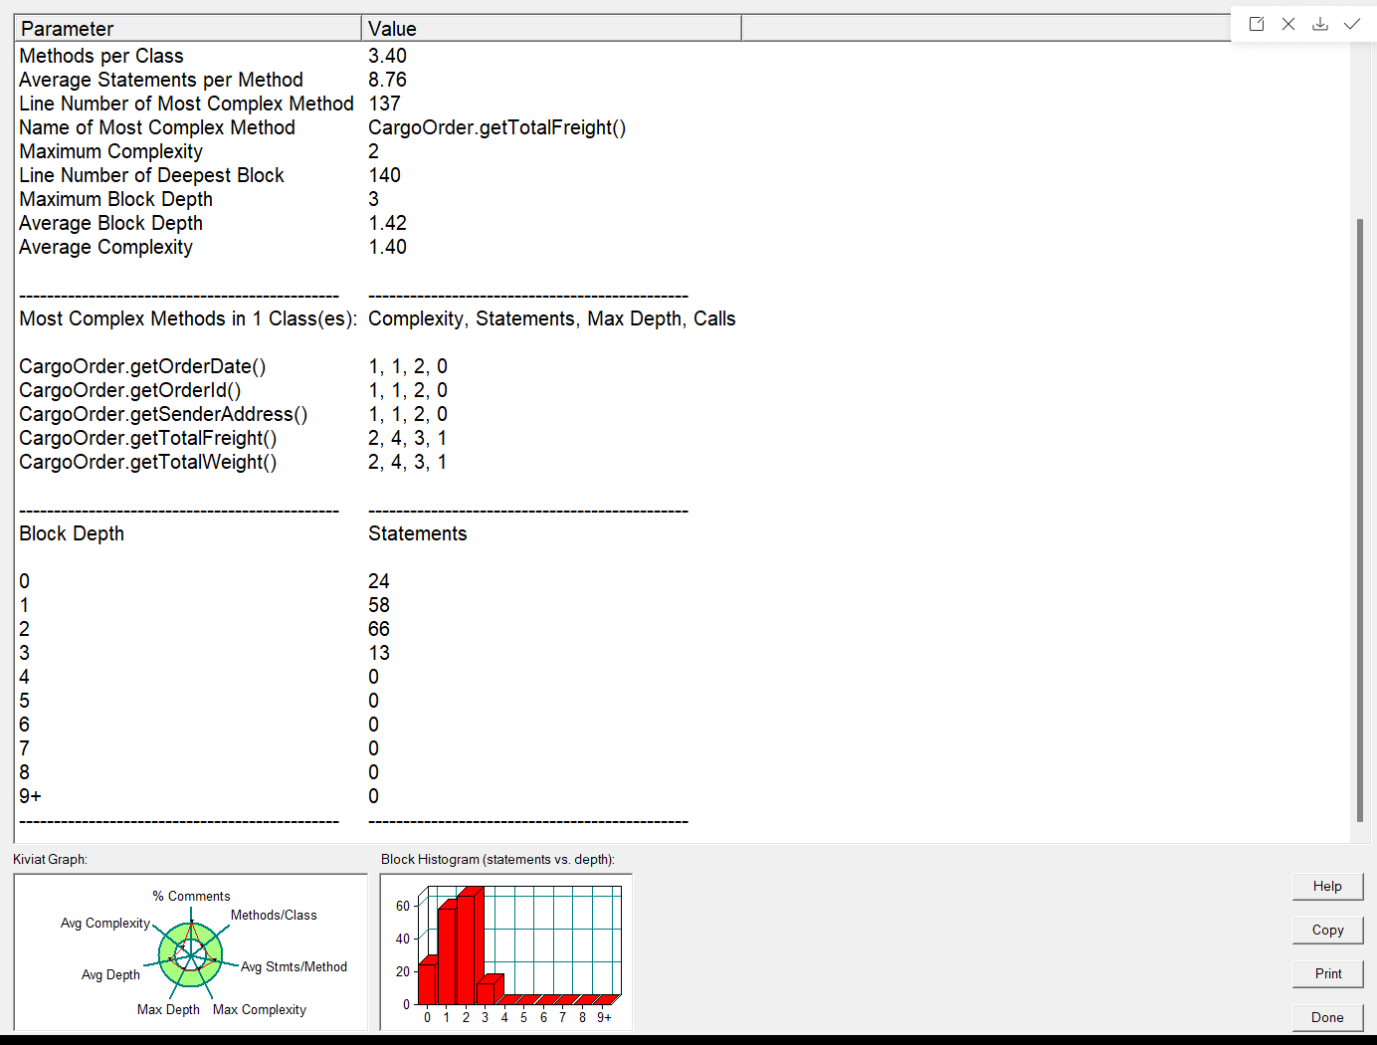Click the value 140
The height and width of the screenshot is (1045, 1377).
385,175
